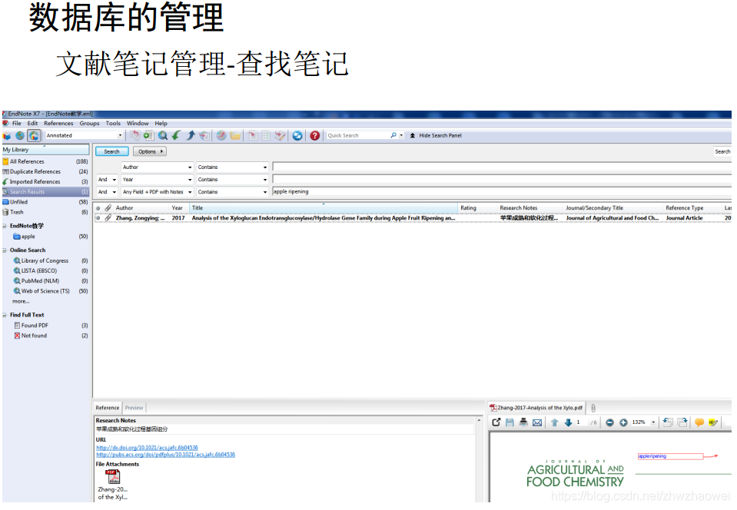
Task: Click the Open Link globe icon
Action: (x=221, y=136)
